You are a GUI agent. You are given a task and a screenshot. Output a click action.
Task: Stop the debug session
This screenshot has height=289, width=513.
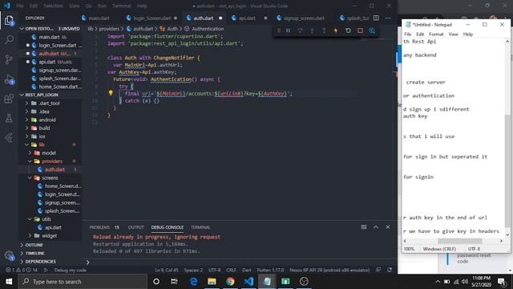tap(360, 31)
